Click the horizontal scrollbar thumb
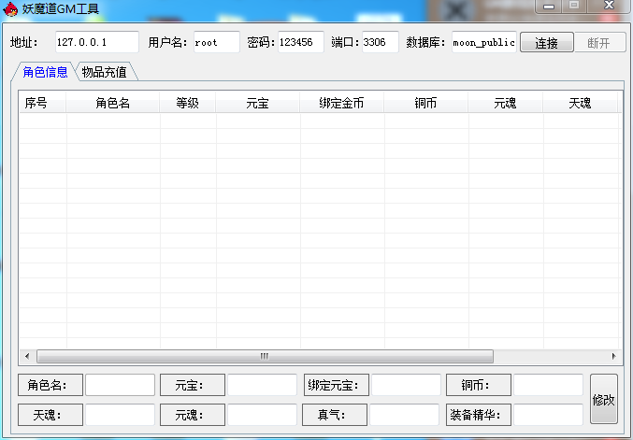Screen dimensions: 633x440 [265, 356]
